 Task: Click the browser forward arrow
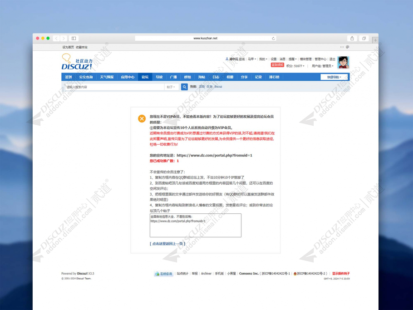[x=64, y=39]
